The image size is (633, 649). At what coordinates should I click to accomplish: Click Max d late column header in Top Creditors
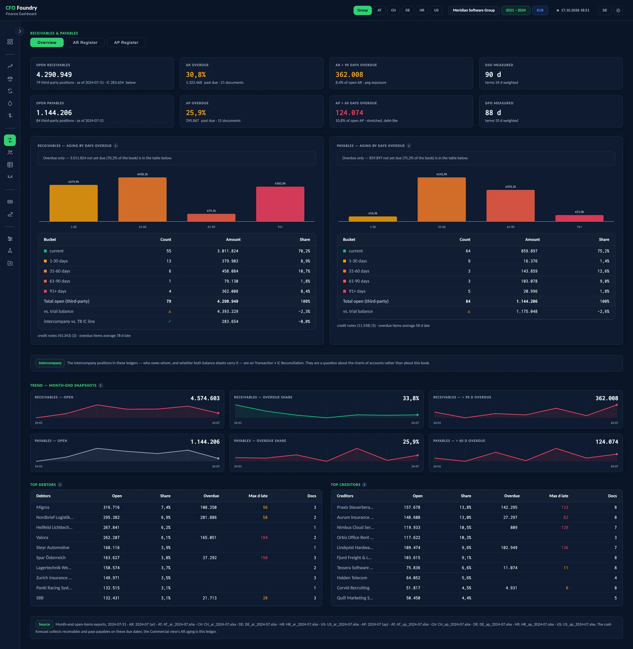click(x=558, y=496)
